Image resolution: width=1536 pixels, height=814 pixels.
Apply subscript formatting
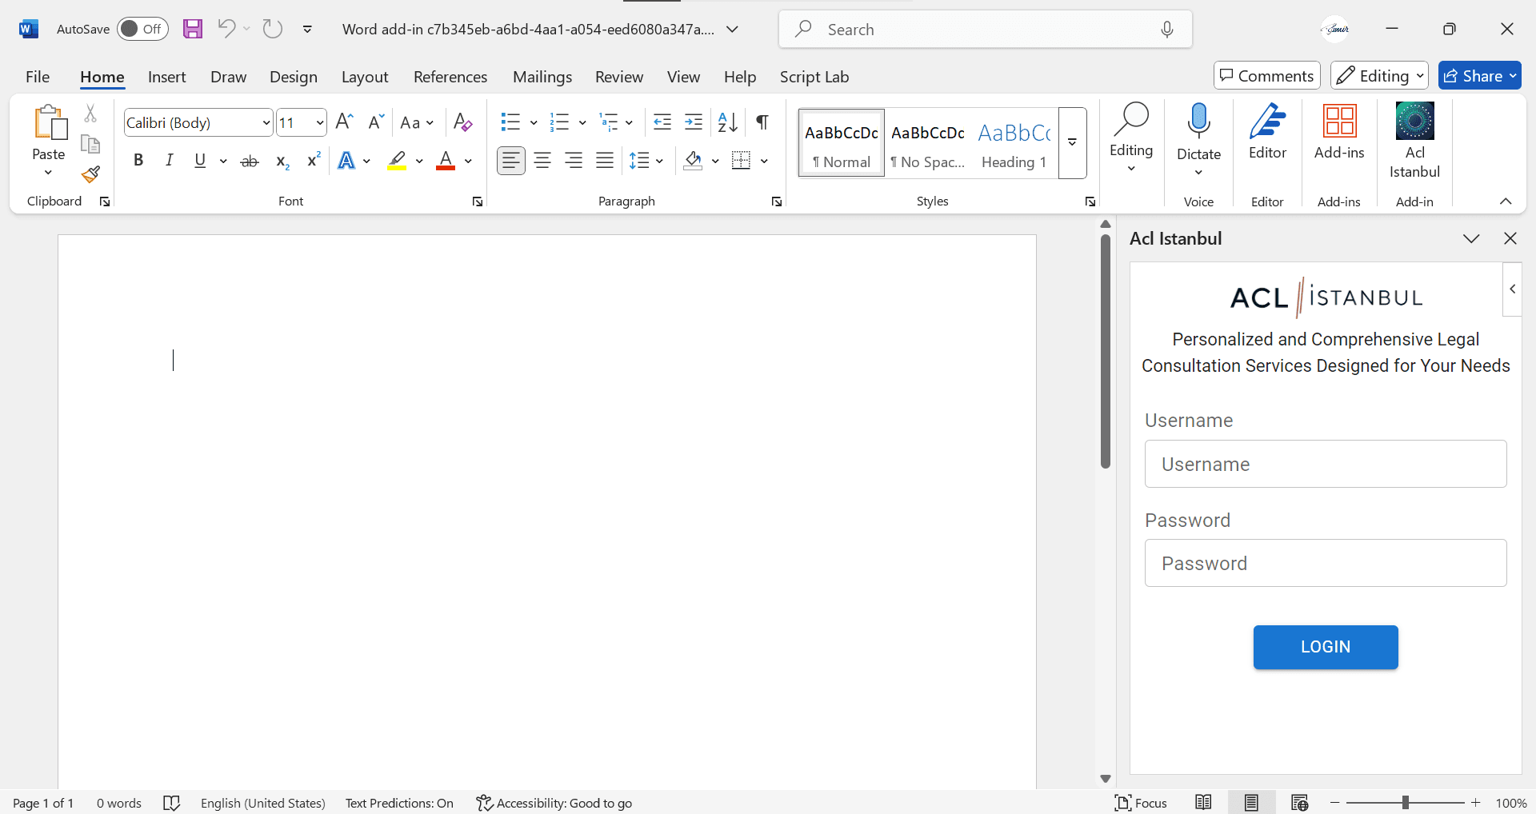282,161
